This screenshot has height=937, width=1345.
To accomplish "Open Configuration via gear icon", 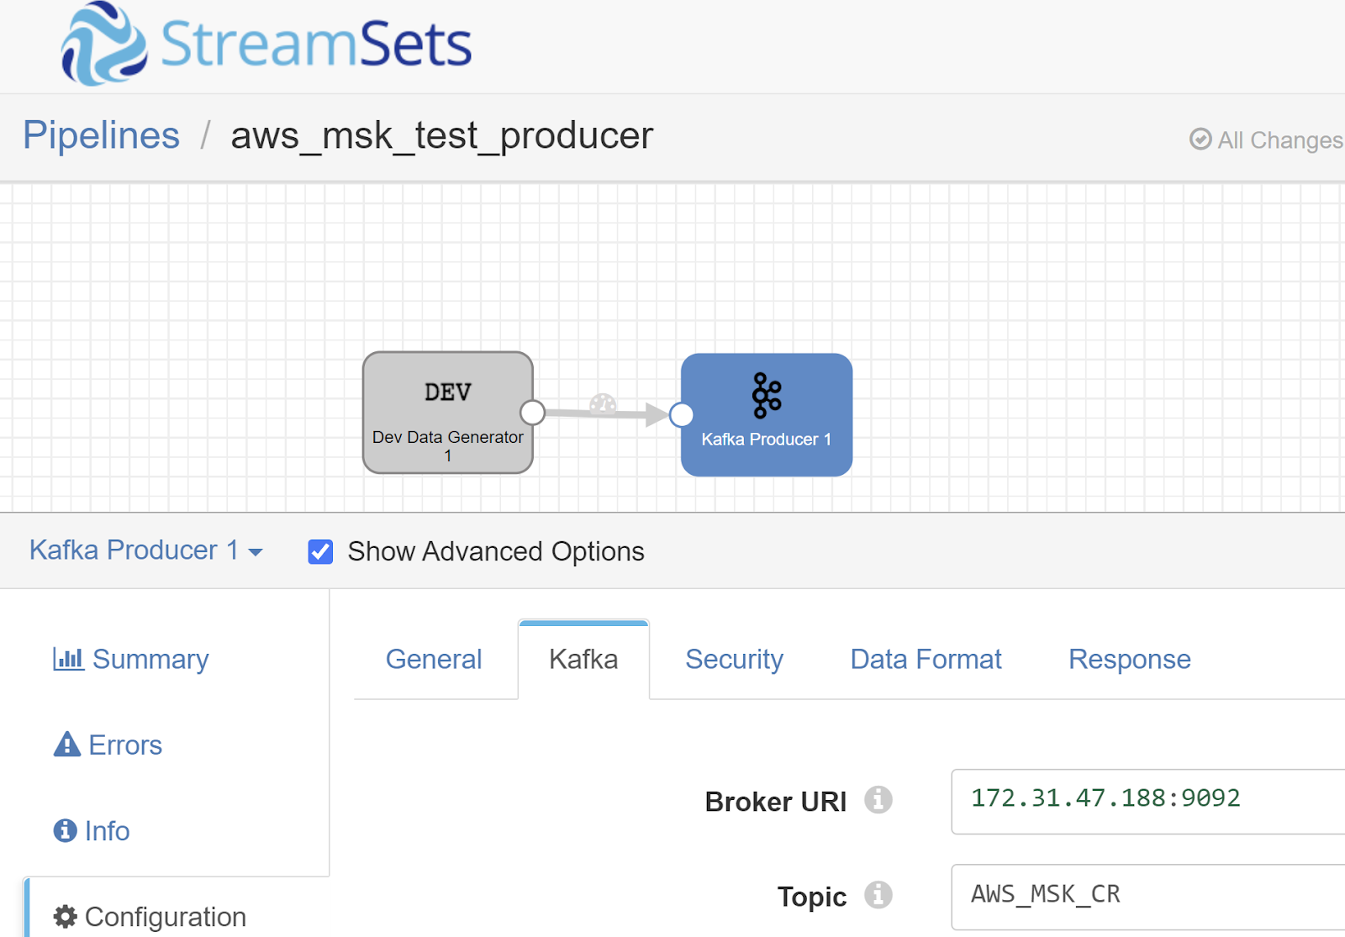I will click(66, 916).
